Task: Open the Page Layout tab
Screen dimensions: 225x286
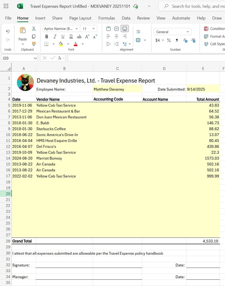Action: click(80, 18)
